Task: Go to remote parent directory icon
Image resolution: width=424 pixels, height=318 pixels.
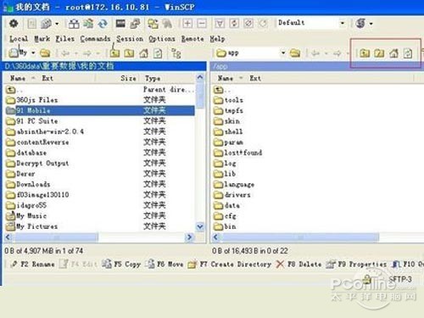Action: (x=365, y=53)
